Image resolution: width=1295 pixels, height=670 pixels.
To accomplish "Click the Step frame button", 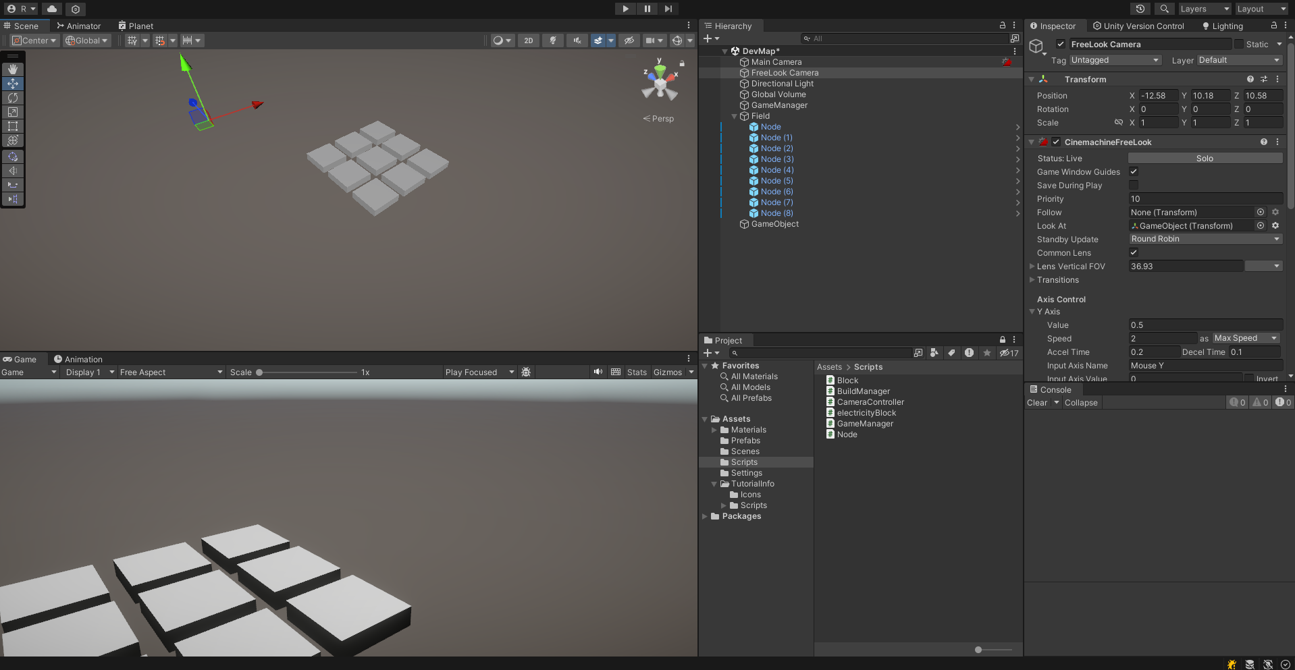I will point(668,9).
